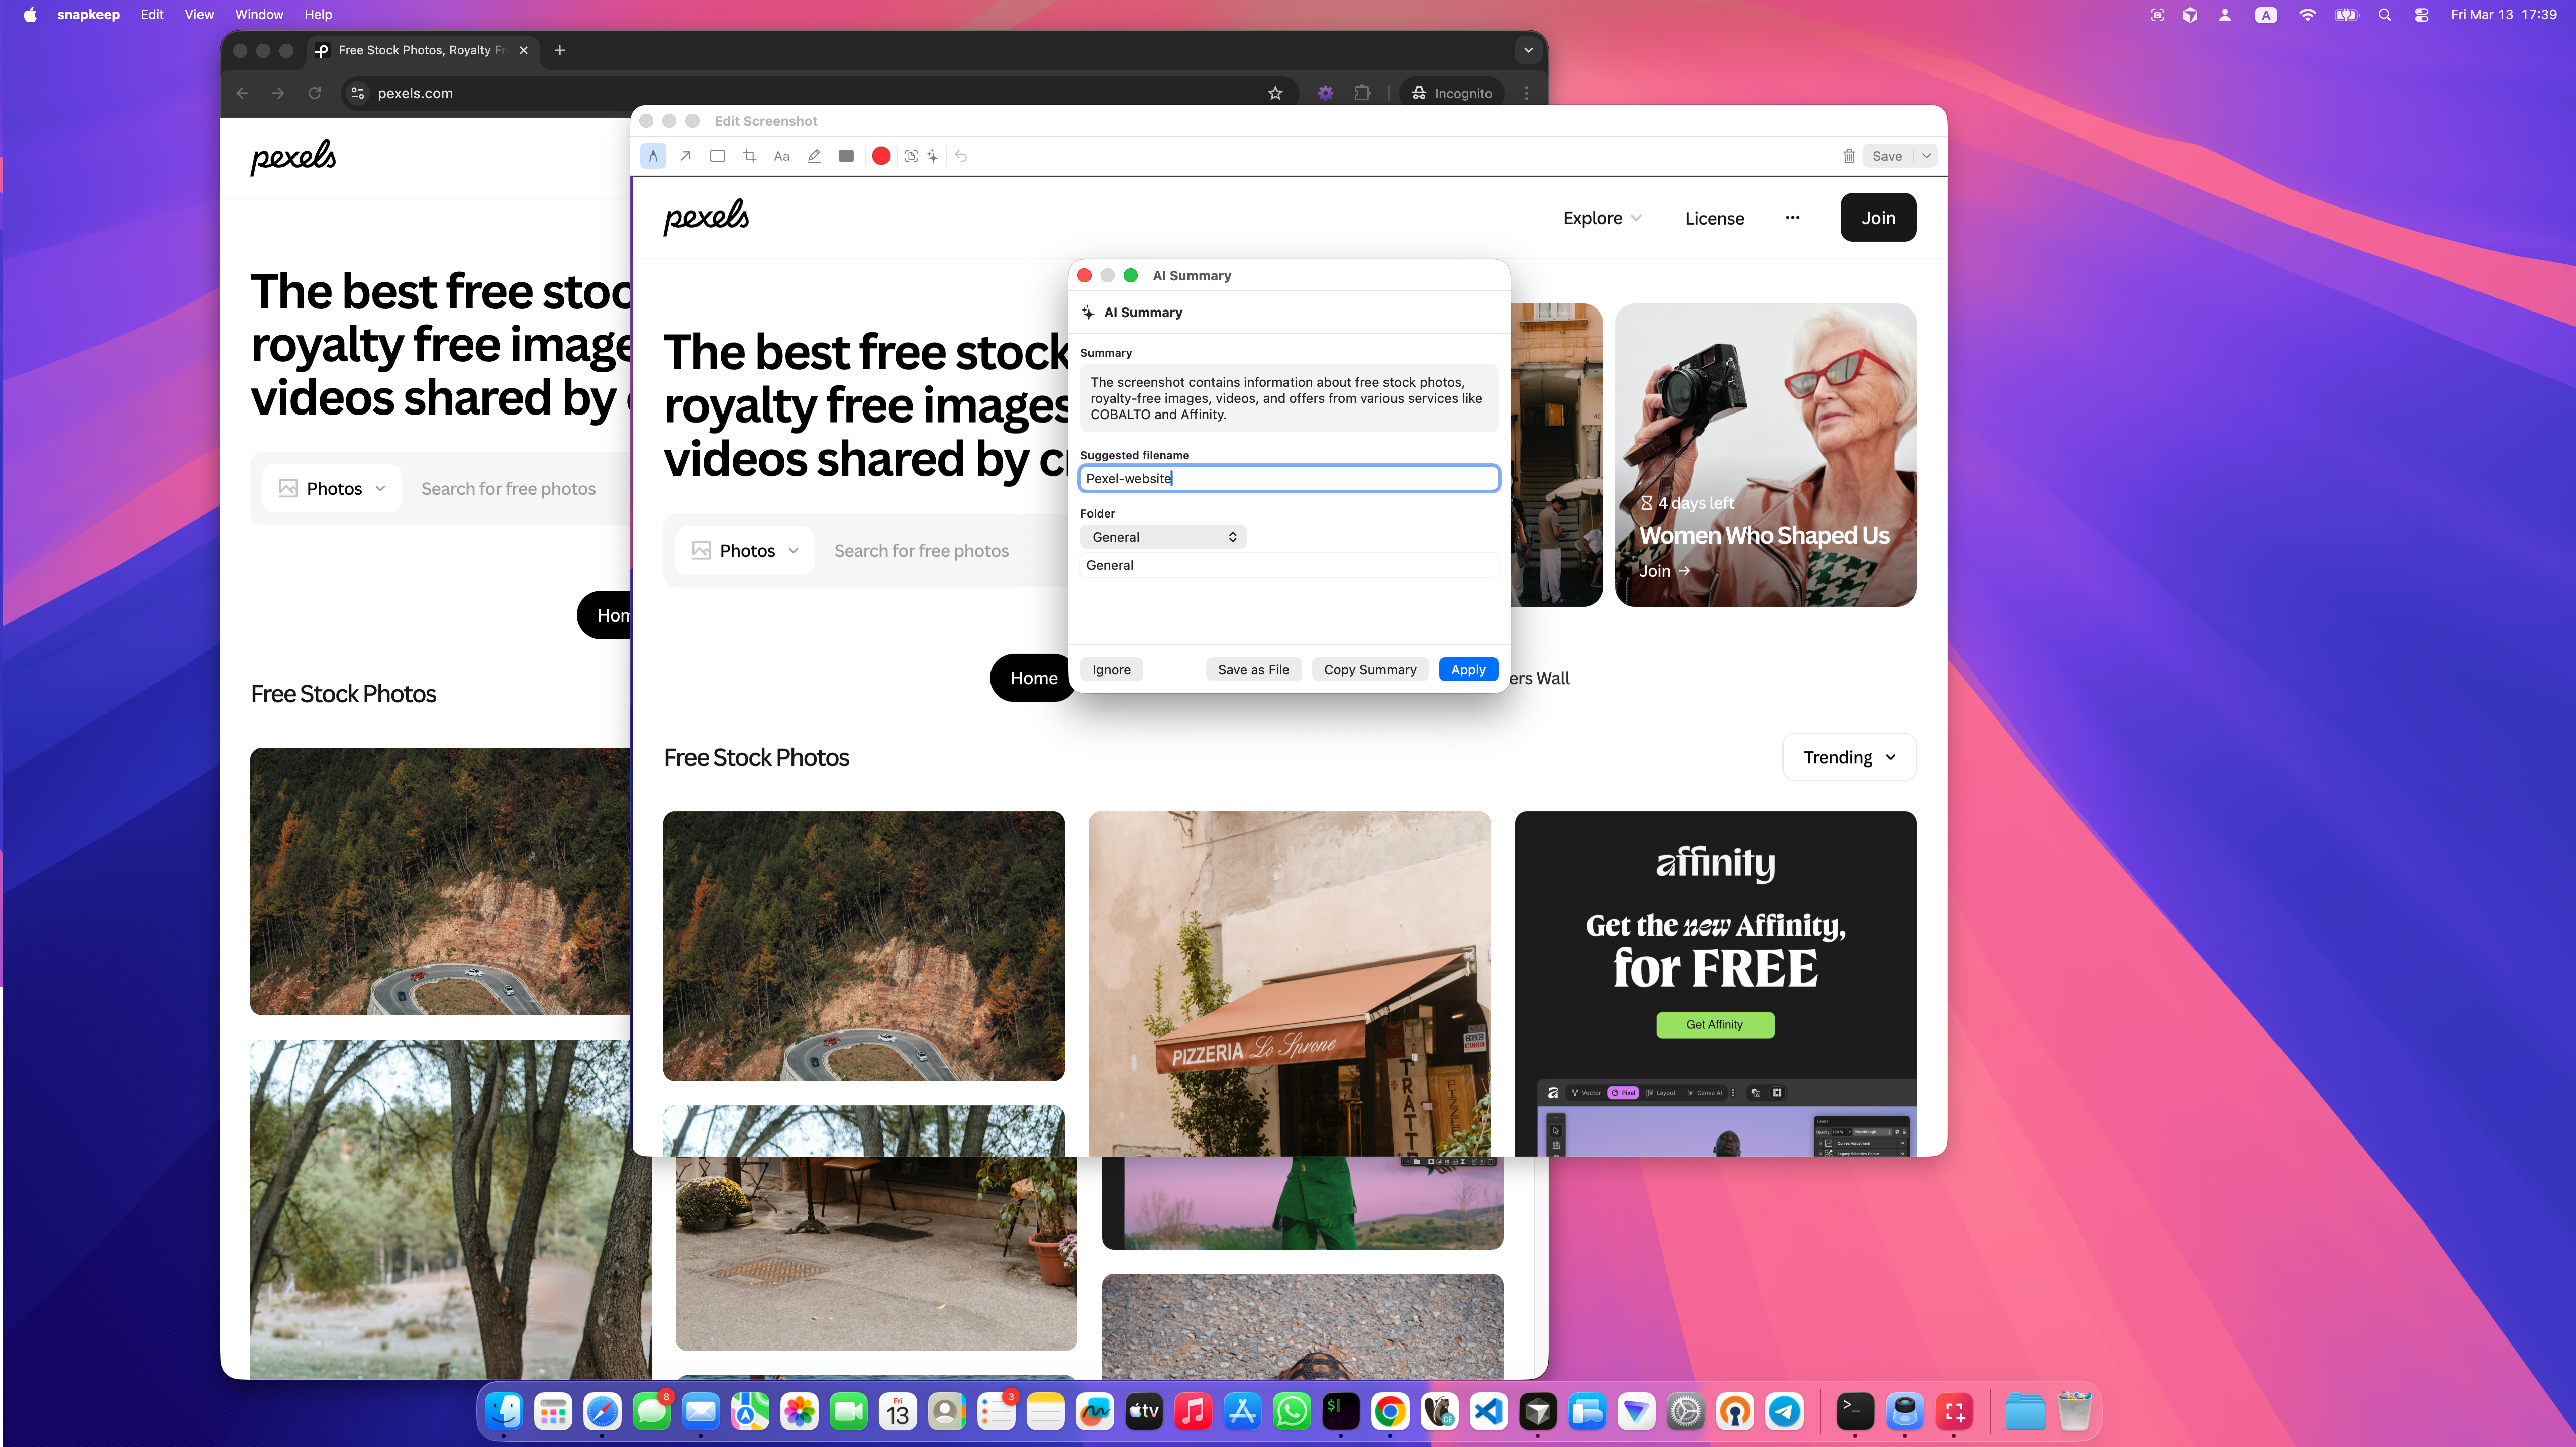
Task: Click the OCR text capture icon
Action: point(911,156)
